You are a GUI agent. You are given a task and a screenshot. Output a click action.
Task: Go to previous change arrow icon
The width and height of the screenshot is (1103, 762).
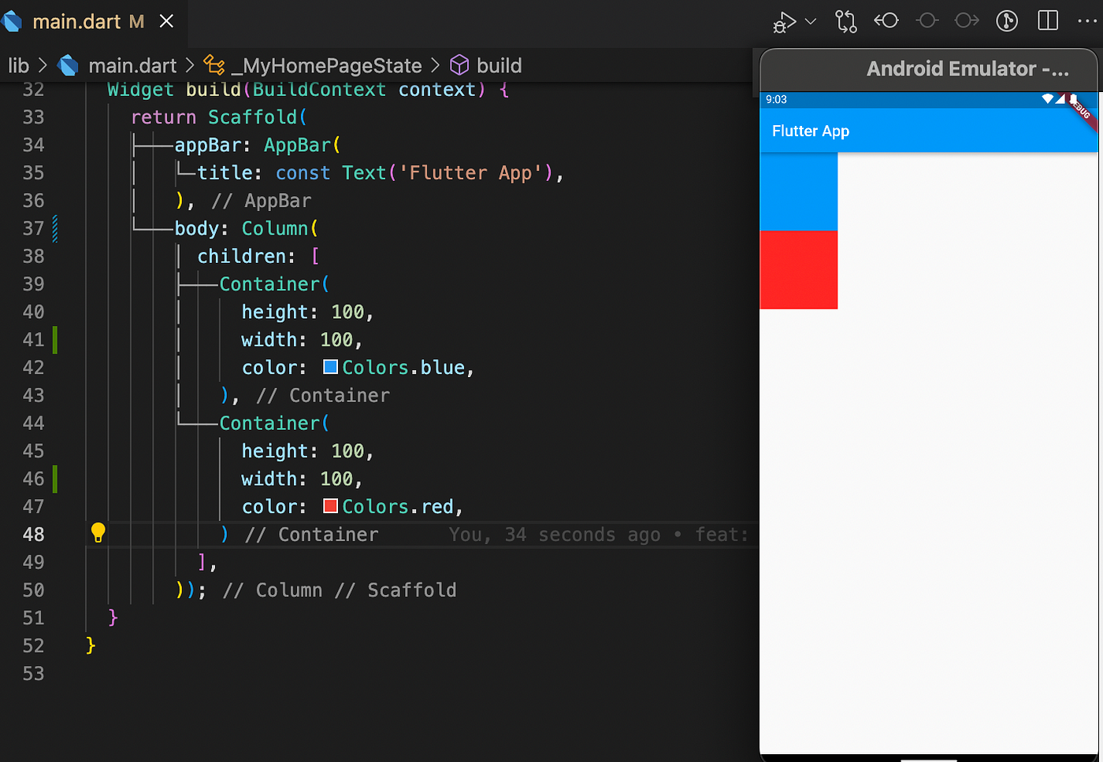coord(886,21)
